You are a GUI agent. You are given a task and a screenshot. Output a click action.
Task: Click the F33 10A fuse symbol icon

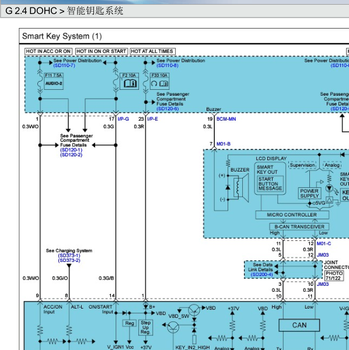(x=160, y=83)
